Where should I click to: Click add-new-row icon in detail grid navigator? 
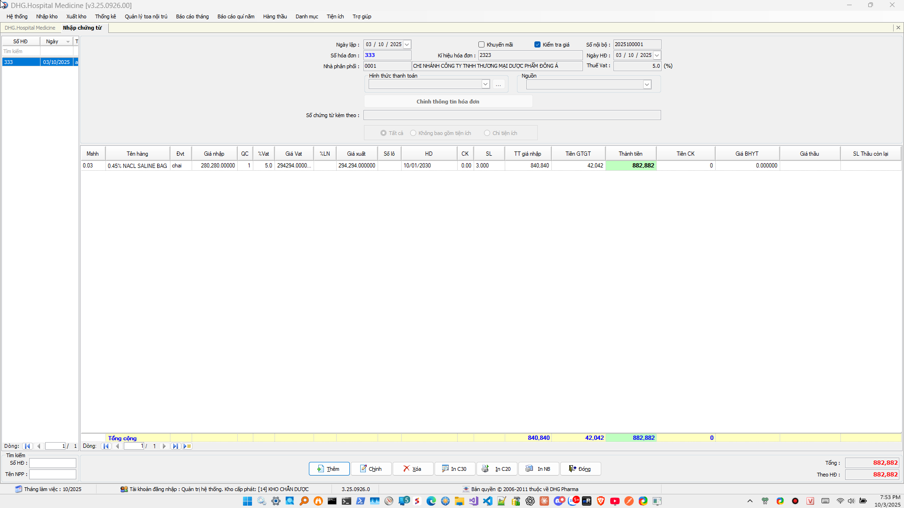(x=187, y=446)
